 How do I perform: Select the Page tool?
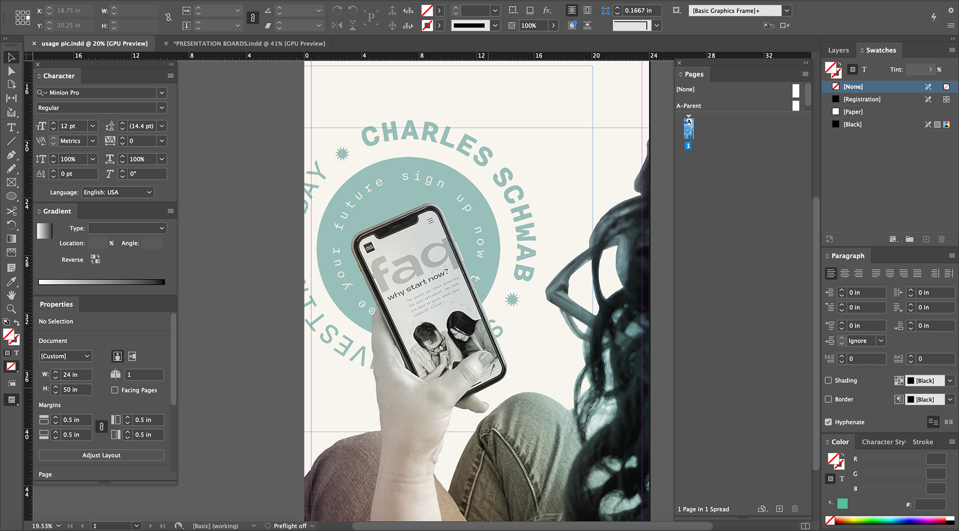[11, 84]
